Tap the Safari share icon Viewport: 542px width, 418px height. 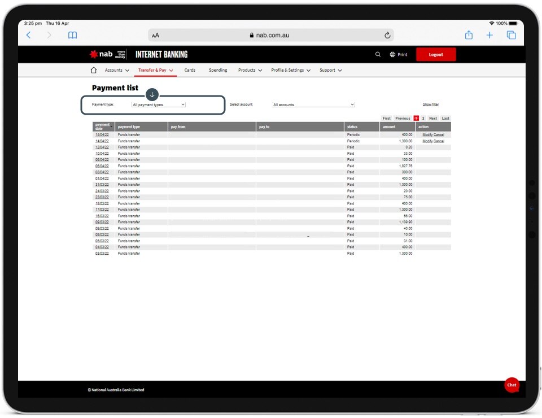469,35
